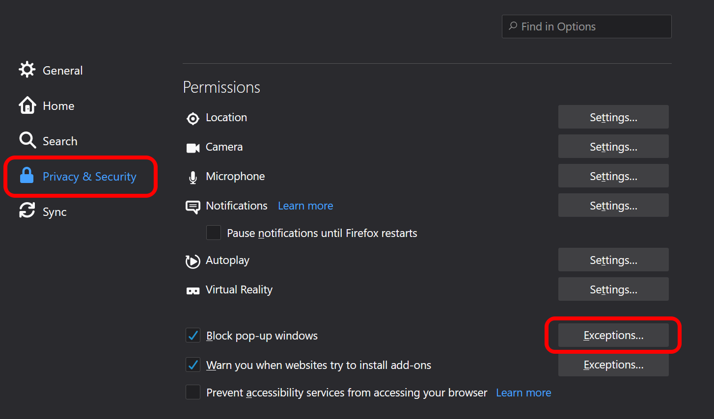Open the Privacy & Security tab
Viewport: 714px width, 419px height.
pos(81,177)
